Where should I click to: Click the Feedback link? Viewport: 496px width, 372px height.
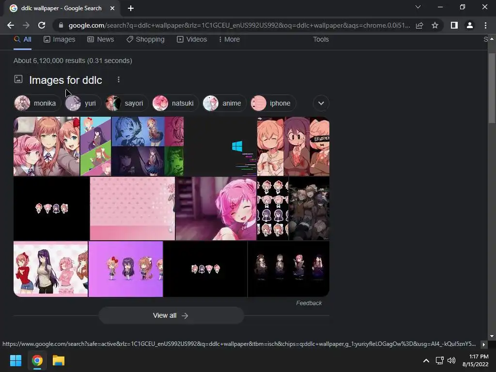tap(309, 303)
